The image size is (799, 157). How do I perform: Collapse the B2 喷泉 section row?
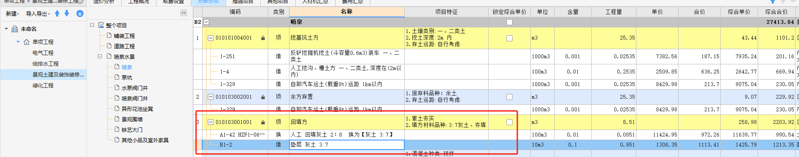pos(206,22)
